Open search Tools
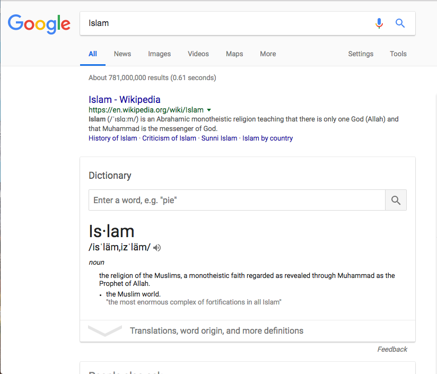 [x=398, y=54]
